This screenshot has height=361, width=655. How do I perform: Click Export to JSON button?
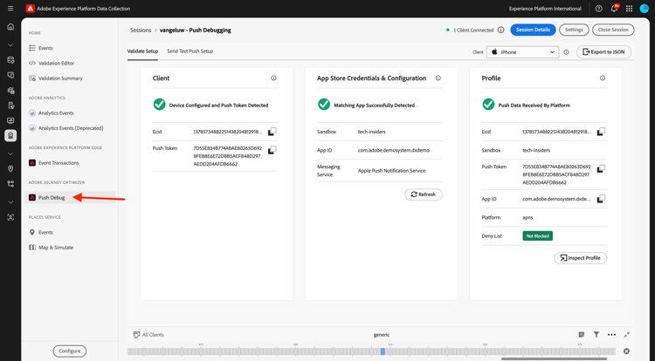point(603,51)
